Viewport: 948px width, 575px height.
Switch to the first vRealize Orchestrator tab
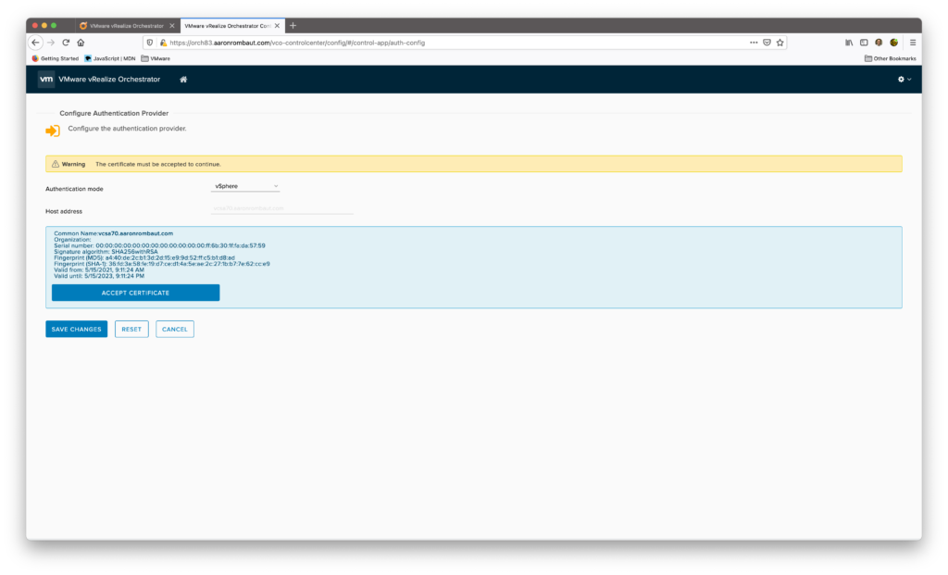click(x=125, y=25)
